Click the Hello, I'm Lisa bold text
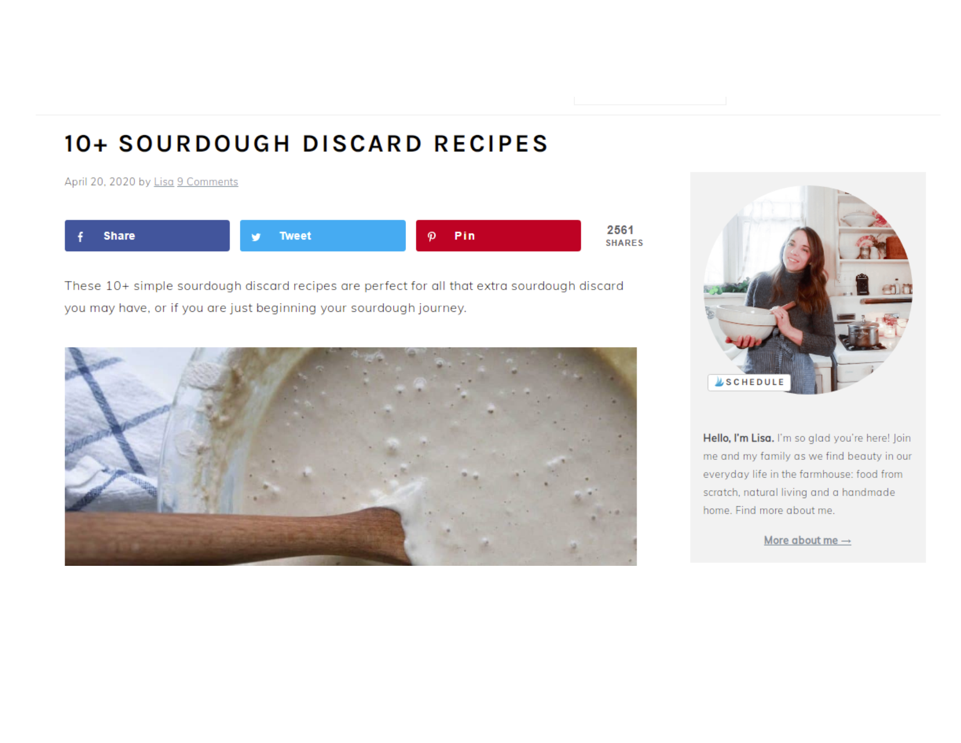Image resolution: width=961 pixels, height=743 pixels. click(738, 438)
